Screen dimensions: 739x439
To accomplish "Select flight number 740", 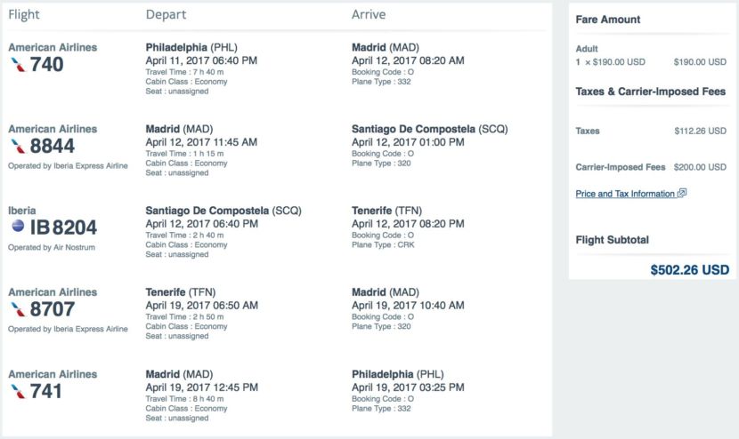I will coord(46,65).
